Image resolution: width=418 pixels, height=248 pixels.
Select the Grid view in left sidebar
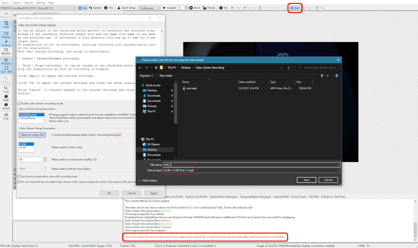click(x=6, y=24)
